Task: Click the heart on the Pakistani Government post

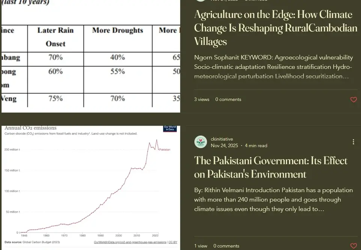Action: click(354, 246)
